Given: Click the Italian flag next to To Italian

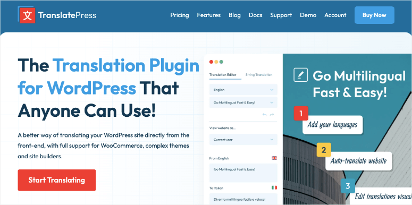Looking at the screenshot, I should (274, 188).
